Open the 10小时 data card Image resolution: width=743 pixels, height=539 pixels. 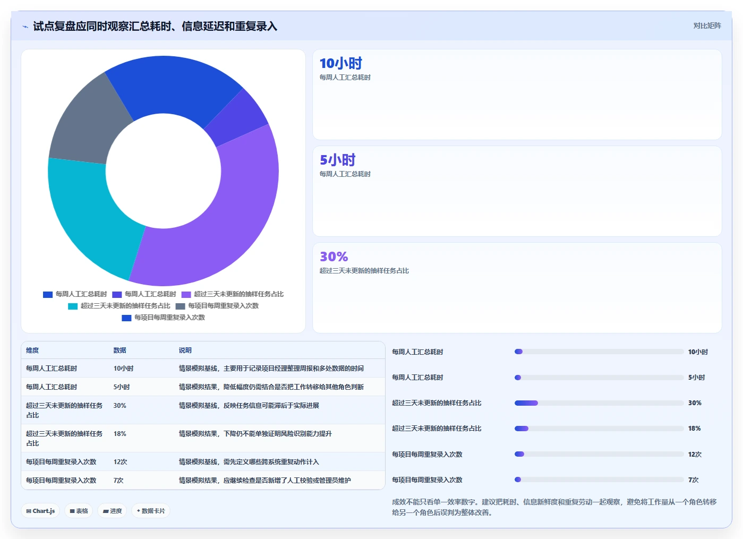(x=517, y=95)
